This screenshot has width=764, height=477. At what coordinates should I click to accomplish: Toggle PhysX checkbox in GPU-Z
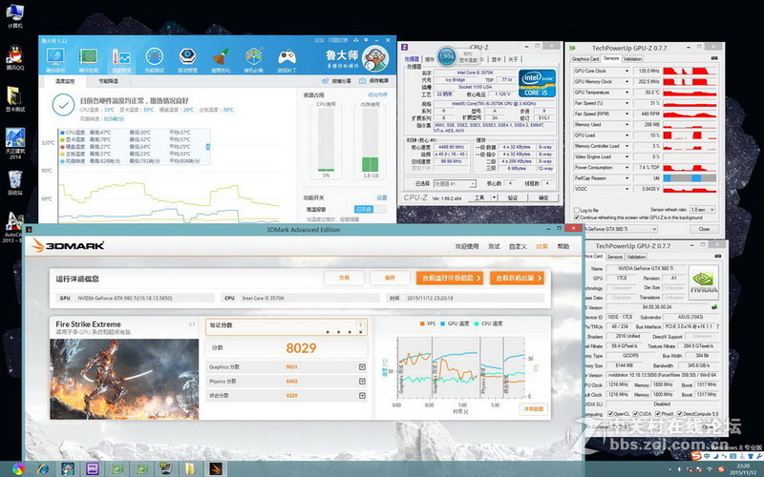pyautogui.click(x=658, y=414)
